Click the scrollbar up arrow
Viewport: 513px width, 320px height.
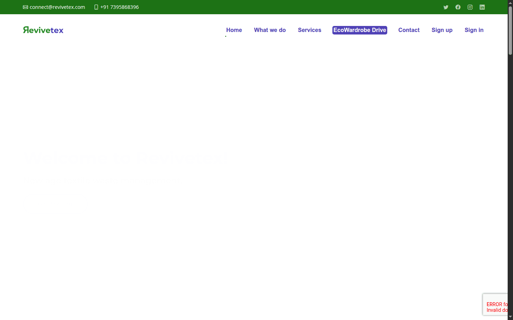(x=510, y=2)
